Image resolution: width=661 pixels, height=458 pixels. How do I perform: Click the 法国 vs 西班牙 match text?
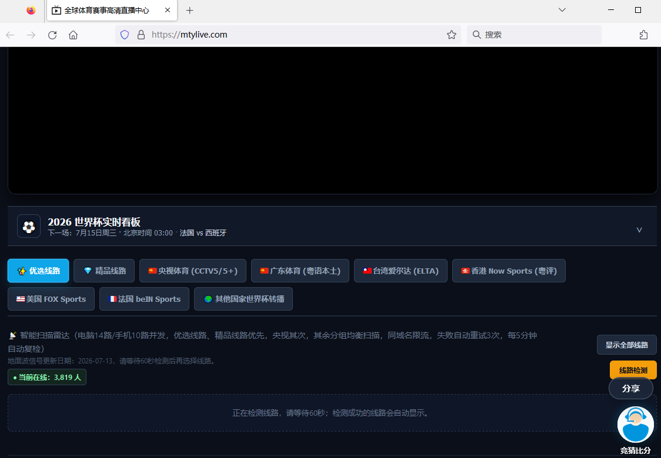click(x=203, y=233)
